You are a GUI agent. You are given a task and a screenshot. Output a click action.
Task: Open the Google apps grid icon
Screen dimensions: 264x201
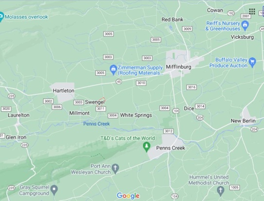[252, 12]
